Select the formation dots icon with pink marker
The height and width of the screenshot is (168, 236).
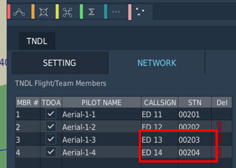140,12
